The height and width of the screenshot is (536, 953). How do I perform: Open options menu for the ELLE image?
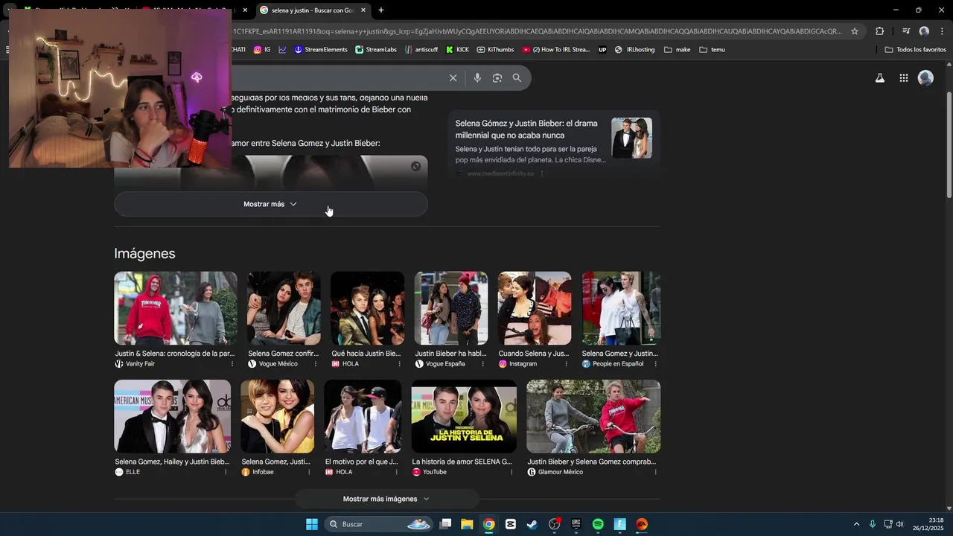(226, 472)
